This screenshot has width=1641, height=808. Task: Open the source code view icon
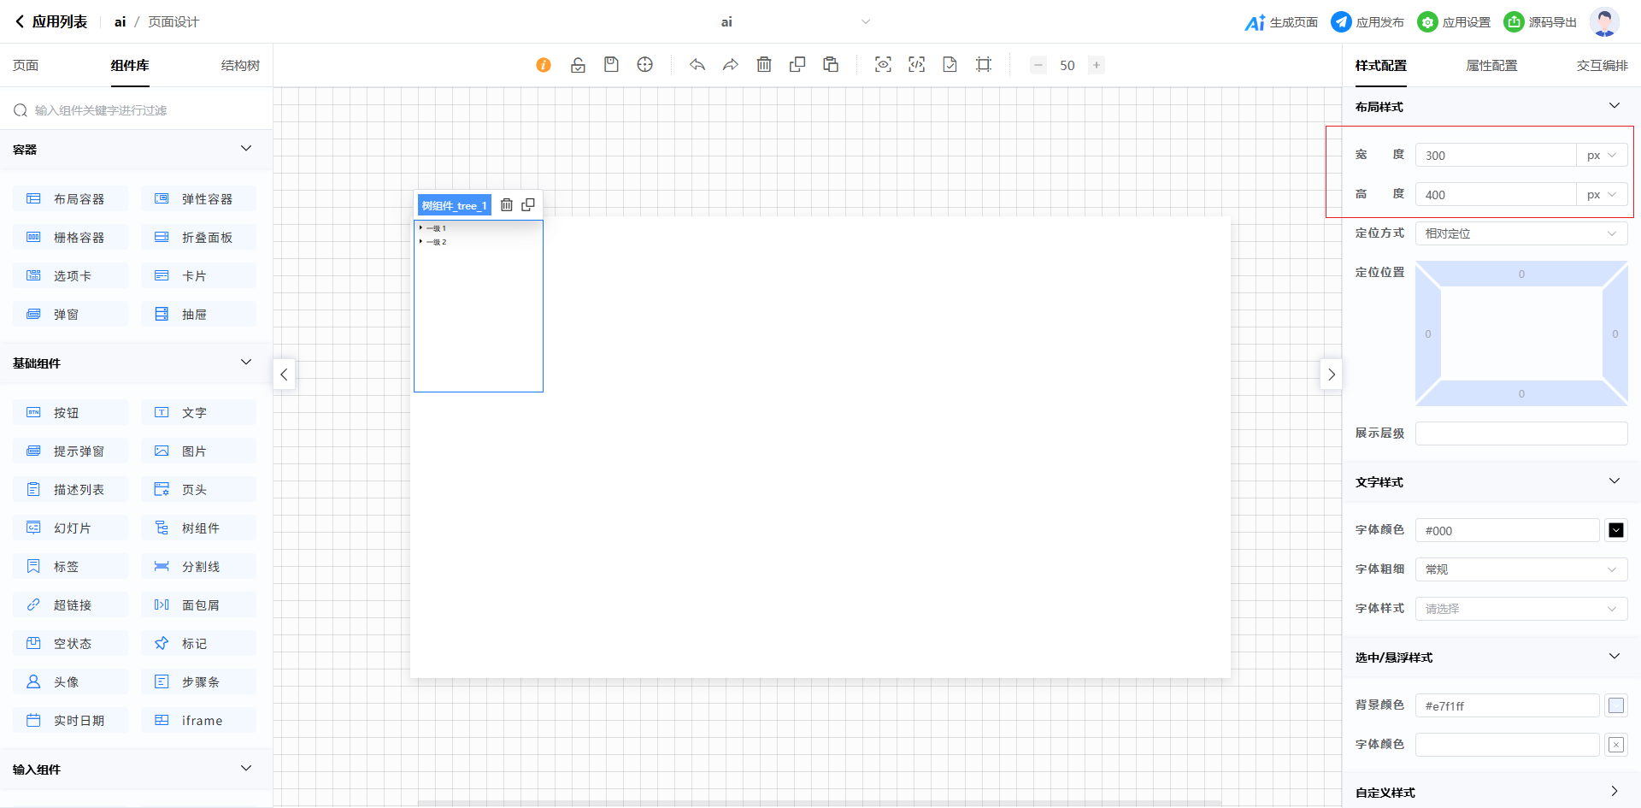[916, 65]
